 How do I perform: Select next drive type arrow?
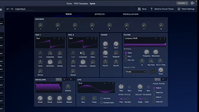(153, 72)
